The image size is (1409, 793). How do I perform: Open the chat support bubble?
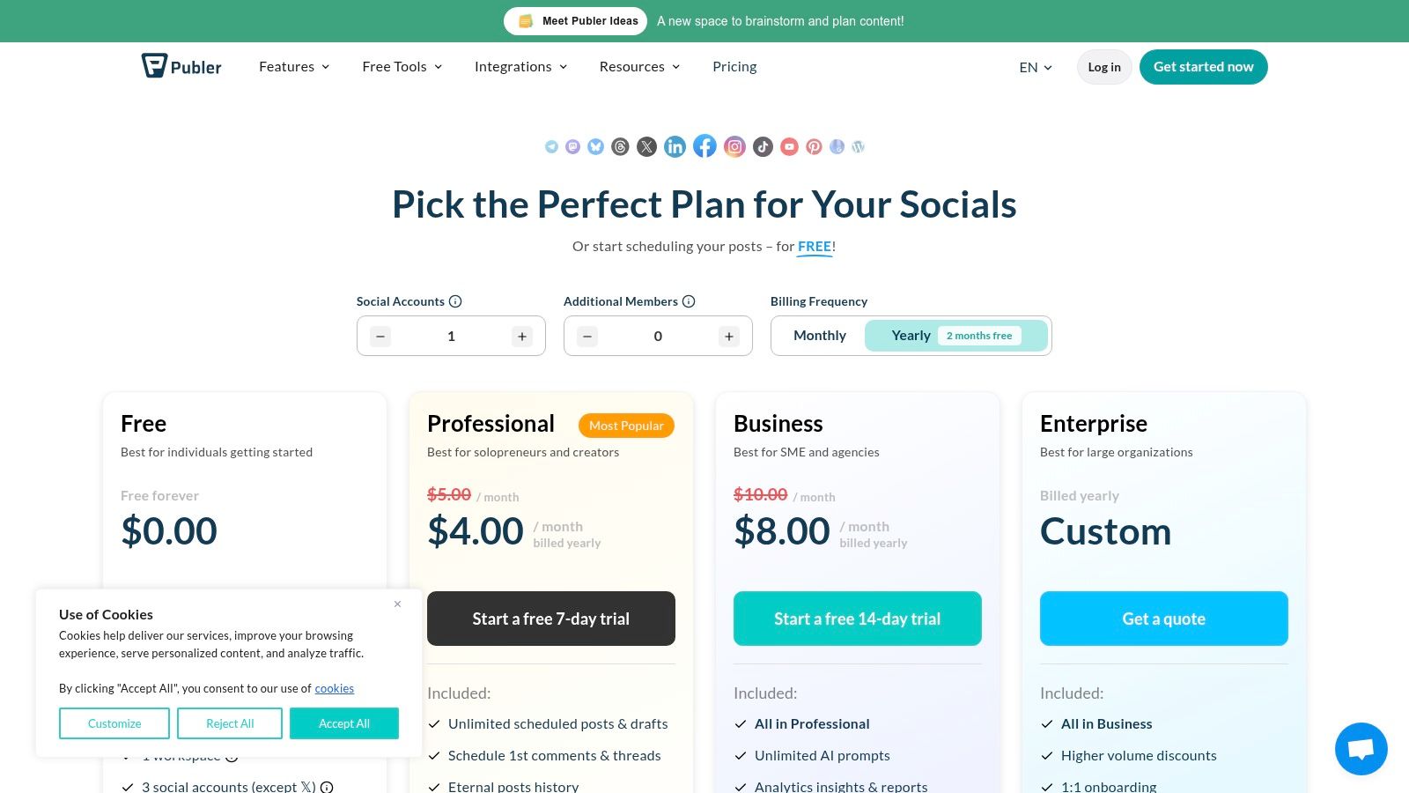pyautogui.click(x=1361, y=748)
